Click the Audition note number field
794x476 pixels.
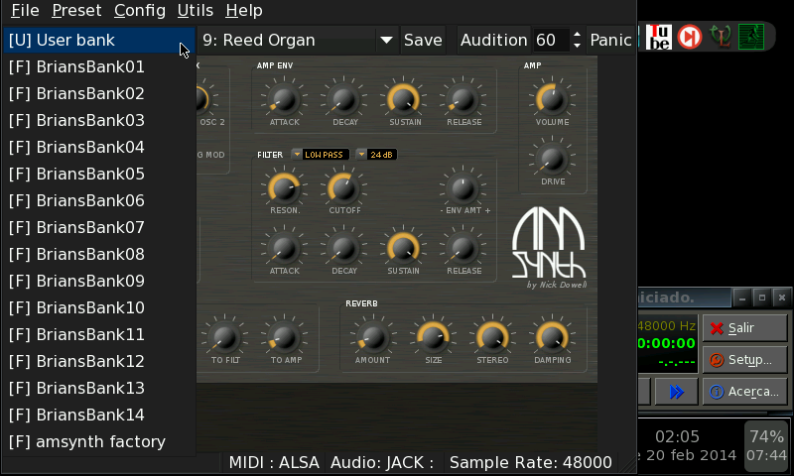[x=551, y=40]
